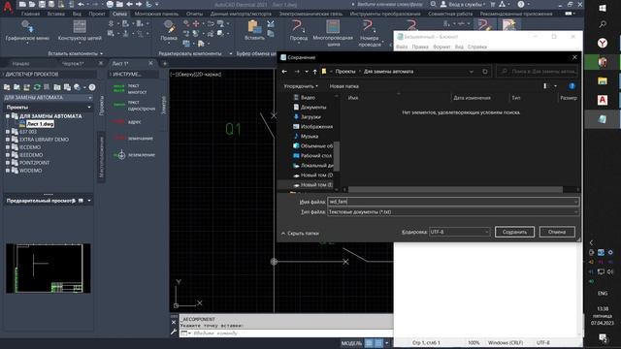Screen dimensions: 621x349
Task: Open Windows taskbar search
Action: (603, 25)
